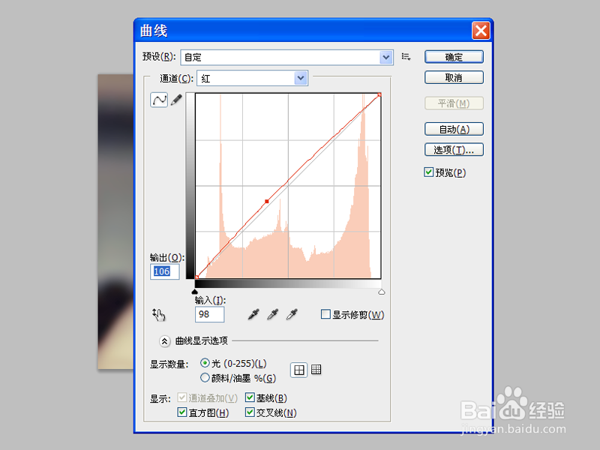Toggle the 预览(P) checkbox

click(x=428, y=172)
